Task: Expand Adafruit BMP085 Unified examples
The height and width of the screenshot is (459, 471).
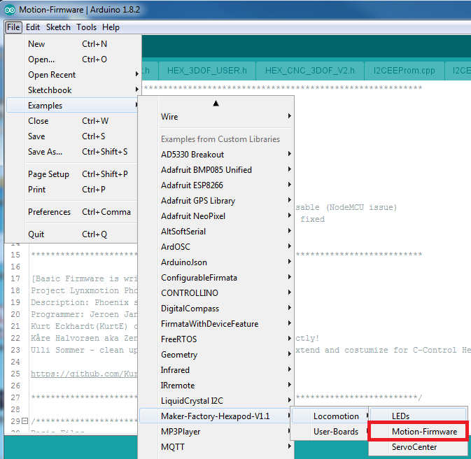Action: 216,170
